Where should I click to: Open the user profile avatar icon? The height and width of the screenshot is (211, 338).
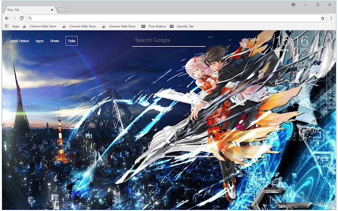tap(294, 5)
